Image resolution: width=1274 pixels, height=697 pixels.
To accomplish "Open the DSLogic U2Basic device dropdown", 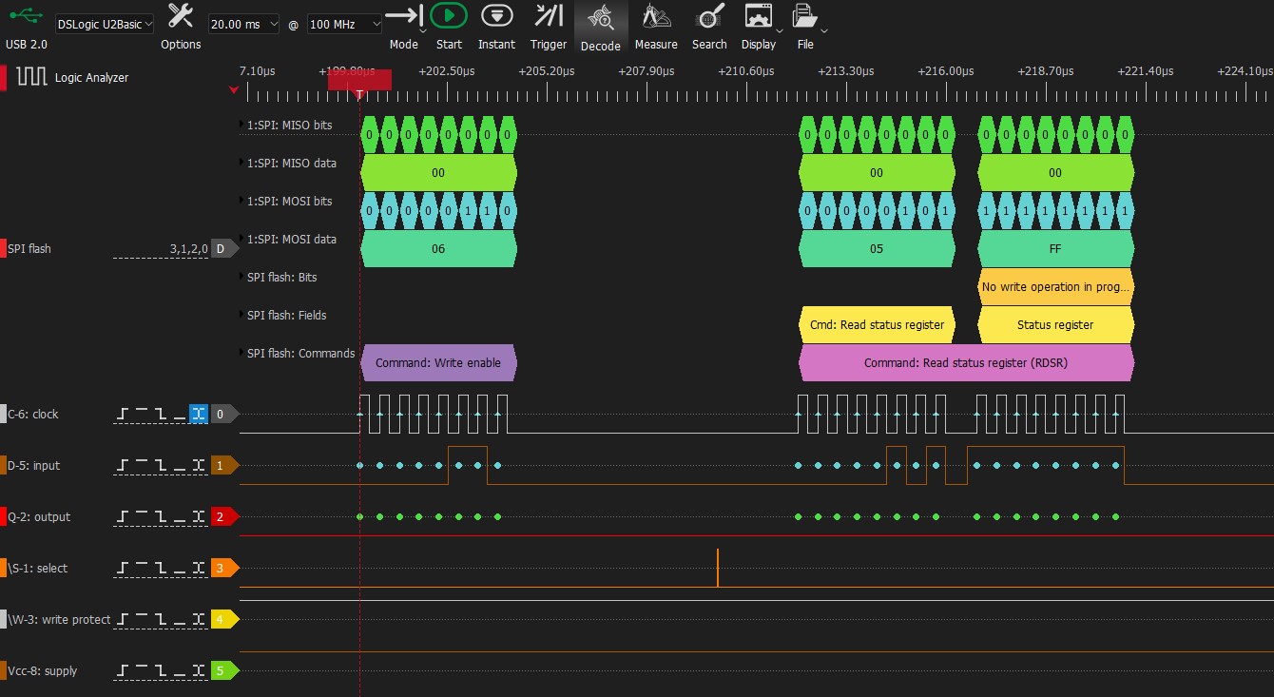I will [104, 24].
